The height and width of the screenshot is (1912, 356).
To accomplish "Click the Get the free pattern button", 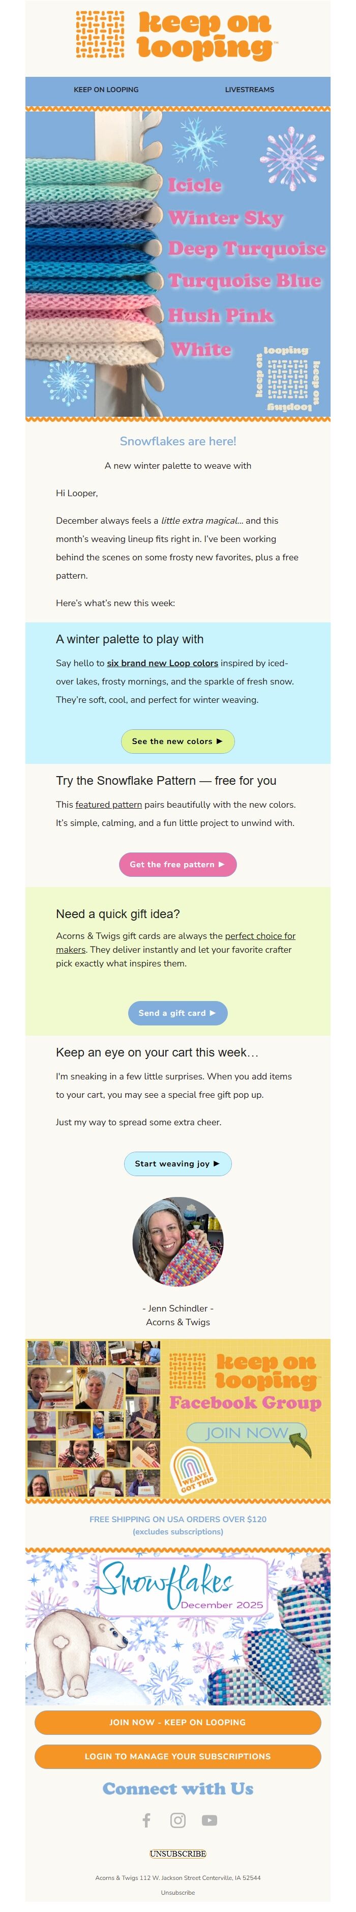I will [x=178, y=865].
